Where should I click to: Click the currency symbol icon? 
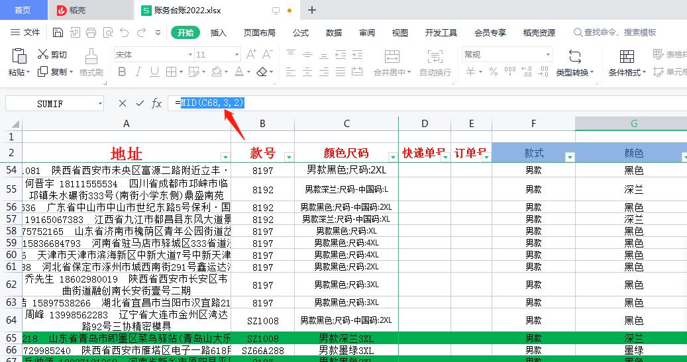coord(470,71)
